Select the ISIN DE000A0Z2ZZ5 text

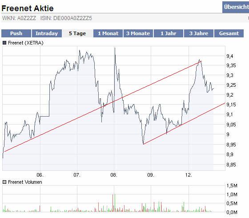click(x=66, y=18)
